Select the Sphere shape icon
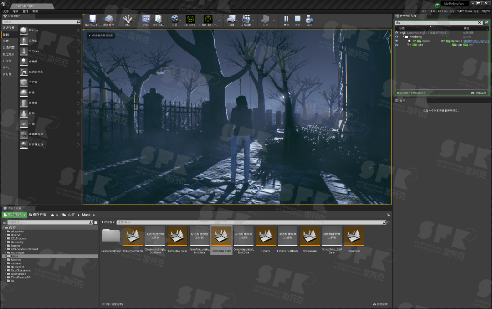 [x=24, y=93]
